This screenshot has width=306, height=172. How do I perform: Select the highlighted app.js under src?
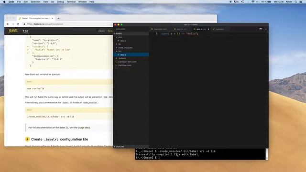(x=131, y=55)
